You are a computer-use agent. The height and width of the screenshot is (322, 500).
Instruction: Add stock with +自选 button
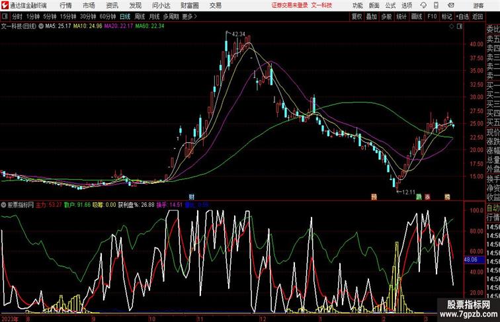pos(462,17)
